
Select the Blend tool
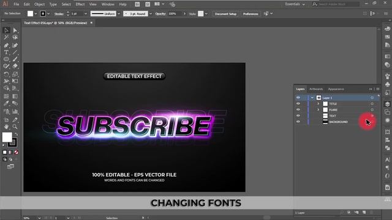(x=15, y=103)
